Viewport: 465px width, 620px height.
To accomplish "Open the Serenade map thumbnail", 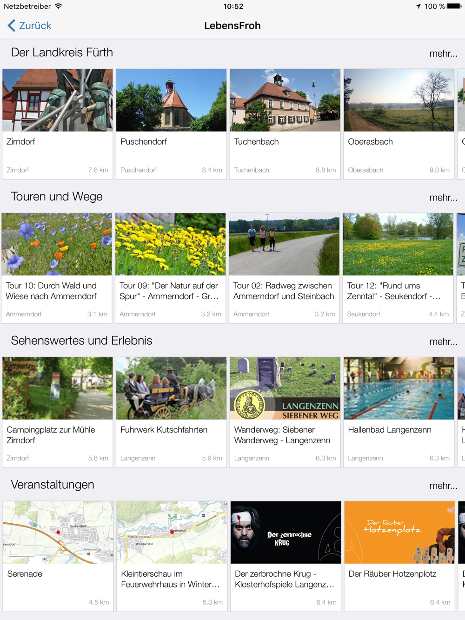I will [x=58, y=533].
